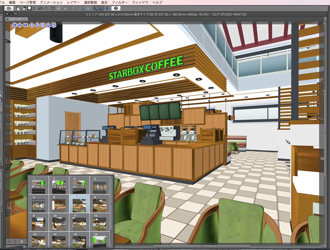Viewport: 330px width, 250px height.
Task: Choose camera preset thumbnail 15
Action: click(79, 240)
